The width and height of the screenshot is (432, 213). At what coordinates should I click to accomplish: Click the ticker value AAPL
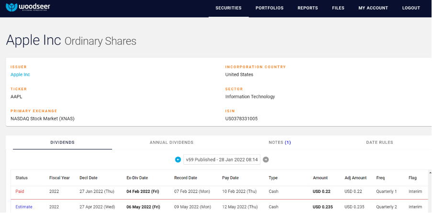[17, 96]
